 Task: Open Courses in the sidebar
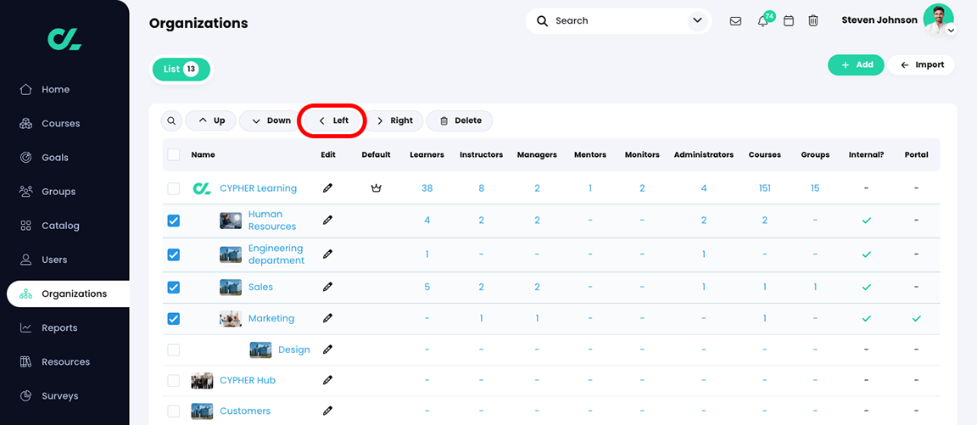click(60, 123)
